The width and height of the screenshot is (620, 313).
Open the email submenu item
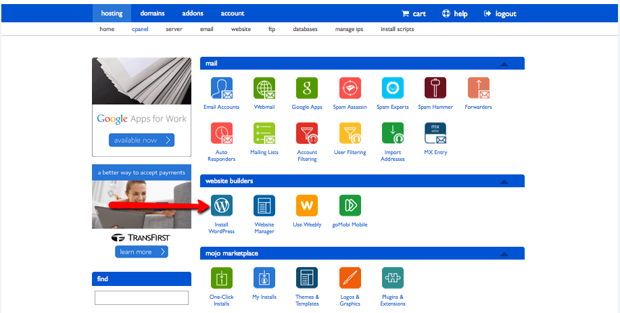[x=207, y=29]
